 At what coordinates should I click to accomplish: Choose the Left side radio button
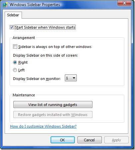pyautogui.click(x=15, y=70)
